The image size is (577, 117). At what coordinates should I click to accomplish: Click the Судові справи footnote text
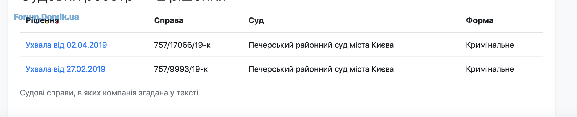pyautogui.click(x=109, y=93)
